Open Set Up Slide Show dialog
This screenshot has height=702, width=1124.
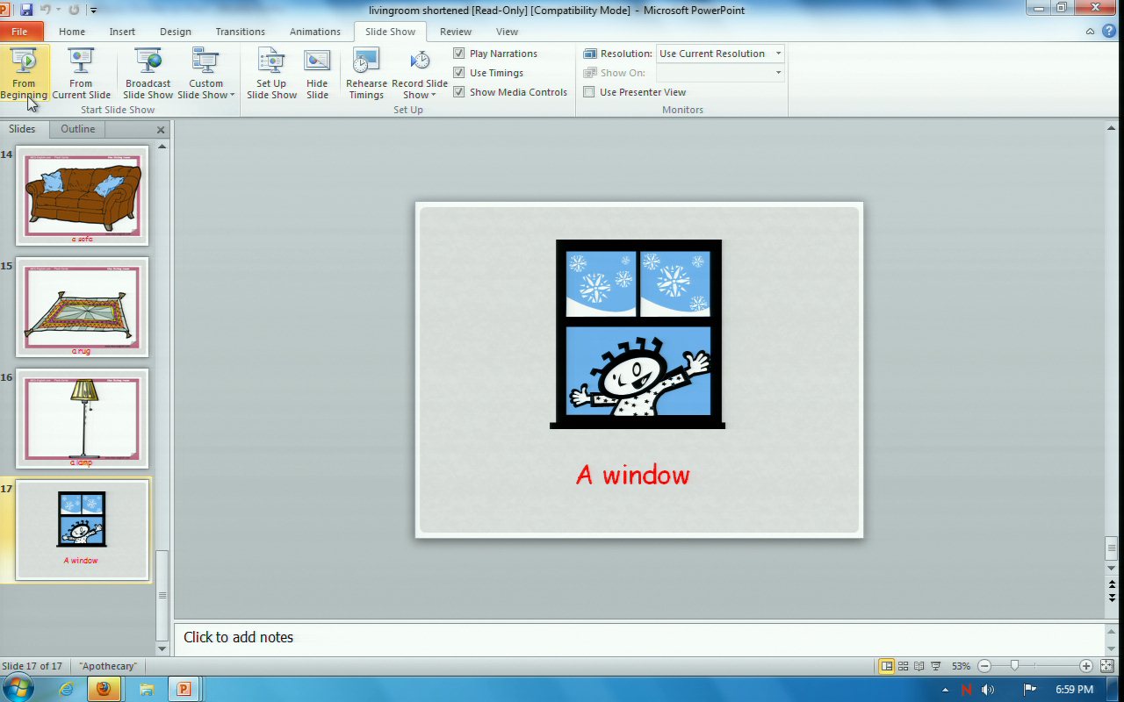tap(271, 74)
